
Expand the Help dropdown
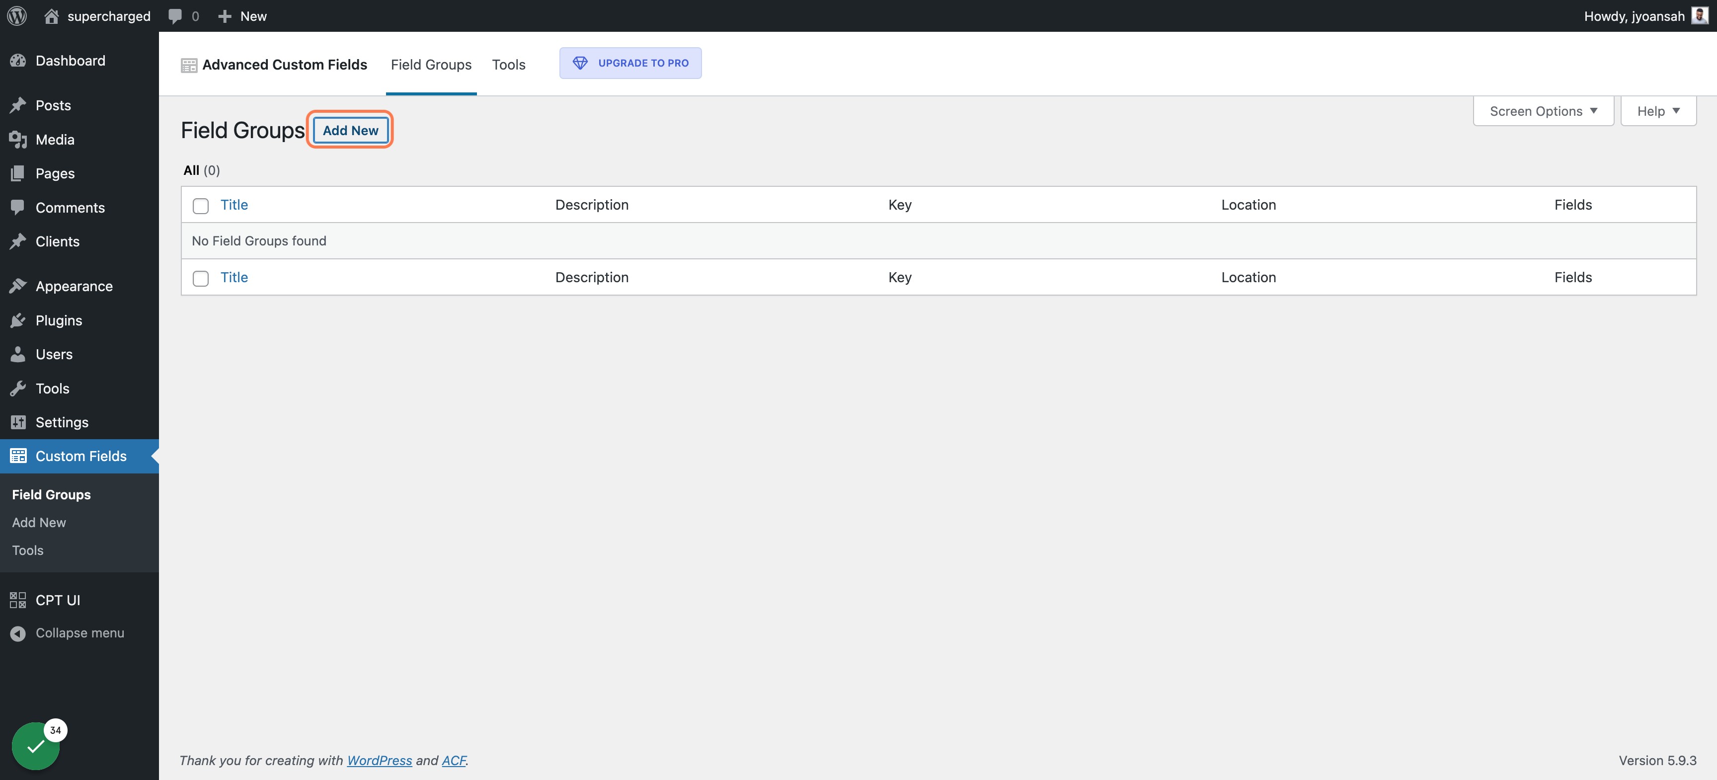[x=1658, y=111]
